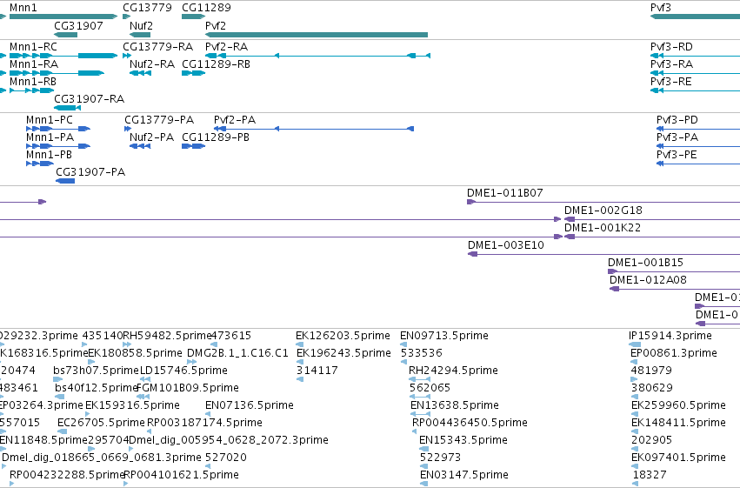
Task: Click the CG31907-PA protein glyph
Action: [x=65, y=181]
